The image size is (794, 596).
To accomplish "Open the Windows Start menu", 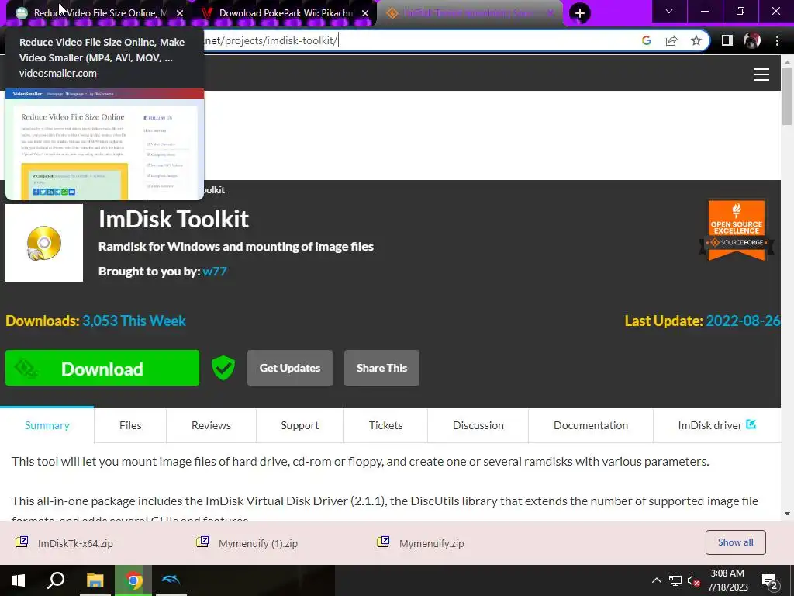I will point(19,580).
